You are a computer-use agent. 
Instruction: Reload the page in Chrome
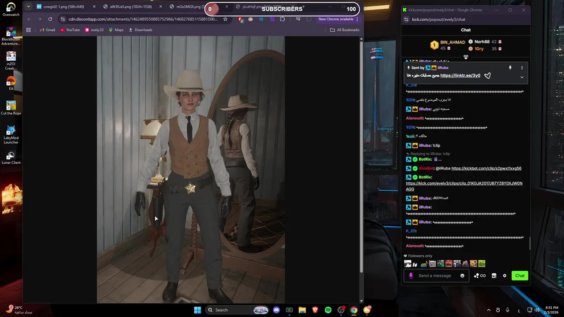click(50, 19)
